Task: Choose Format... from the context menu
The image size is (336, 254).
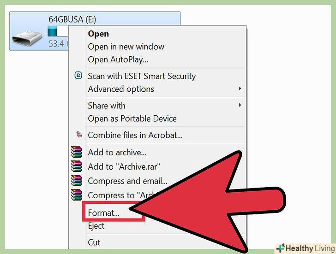Action: tap(104, 213)
